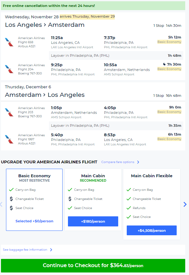189x275 pixels.
Task: Click Continue to Checkout for $364.83/person
Action: 94,265
